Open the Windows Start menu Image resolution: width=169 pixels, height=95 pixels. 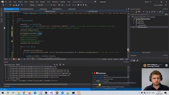coord(3,93)
